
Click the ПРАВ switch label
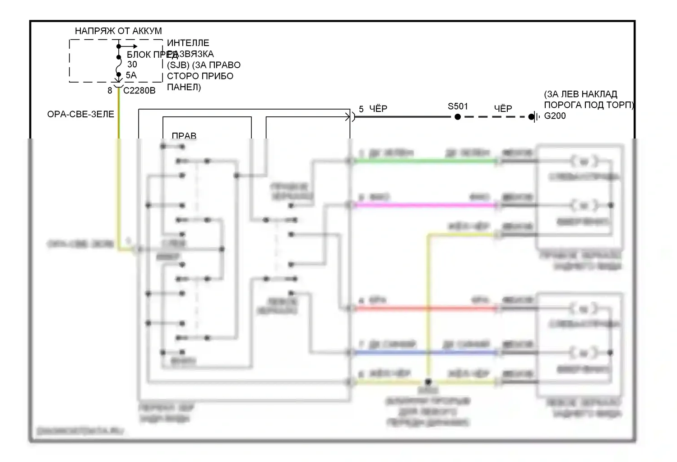click(184, 135)
